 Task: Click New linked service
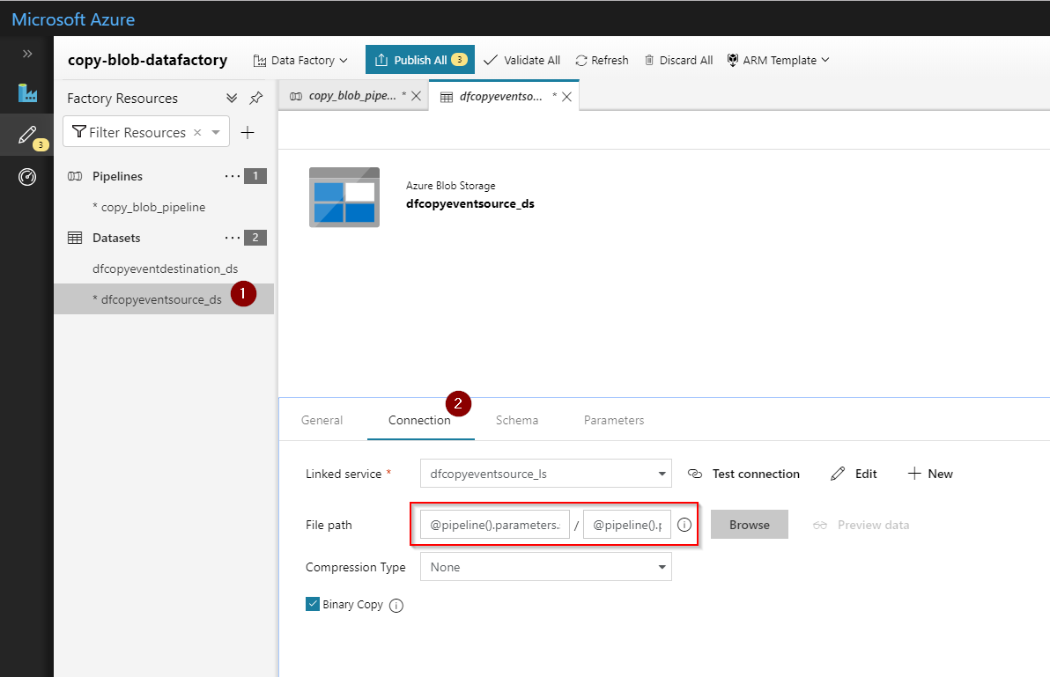[x=930, y=474]
